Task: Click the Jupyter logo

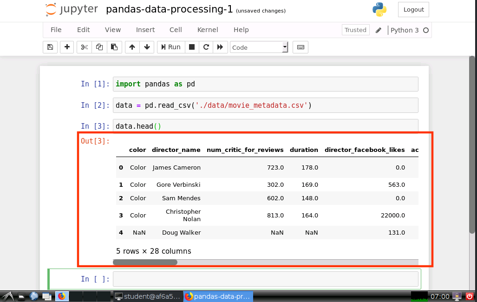Action: tap(72, 9)
